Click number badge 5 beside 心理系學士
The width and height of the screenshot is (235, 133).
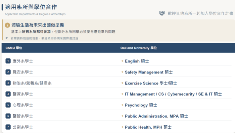pos(8,105)
